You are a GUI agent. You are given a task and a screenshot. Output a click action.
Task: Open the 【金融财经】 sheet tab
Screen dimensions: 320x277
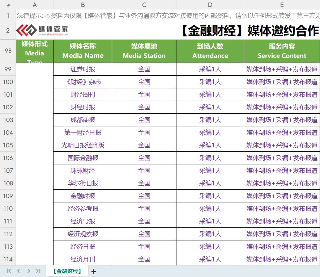coord(67,271)
